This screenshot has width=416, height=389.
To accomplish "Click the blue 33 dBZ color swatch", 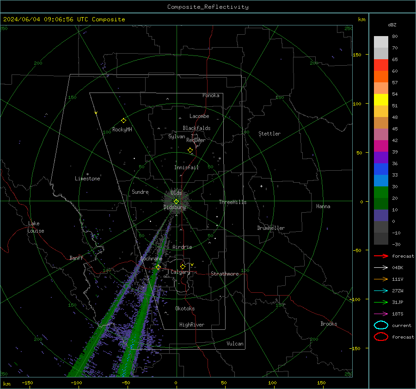I will pyautogui.click(x=381, y=169).
